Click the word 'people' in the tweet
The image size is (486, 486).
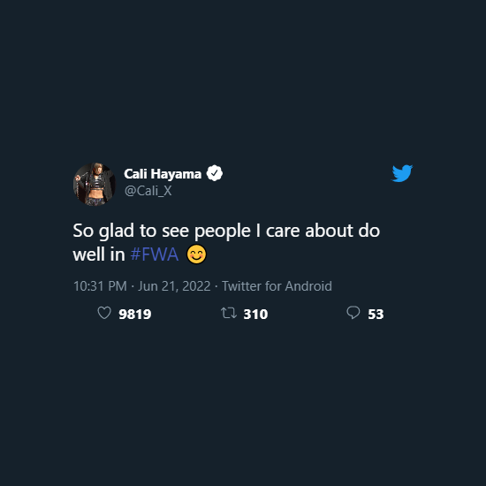223,232
